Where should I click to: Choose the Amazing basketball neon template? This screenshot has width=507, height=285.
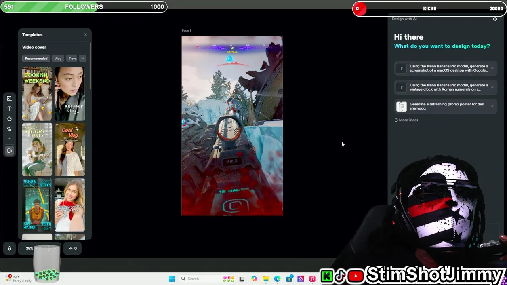pyautogui.click(x=37, y=205)
